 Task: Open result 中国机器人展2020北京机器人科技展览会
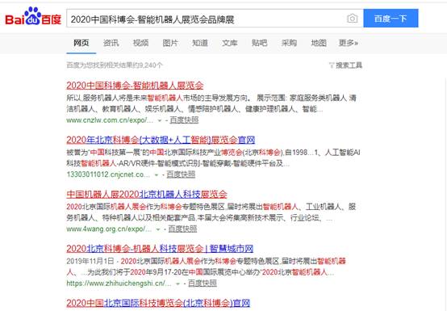(x=147, y=195)
